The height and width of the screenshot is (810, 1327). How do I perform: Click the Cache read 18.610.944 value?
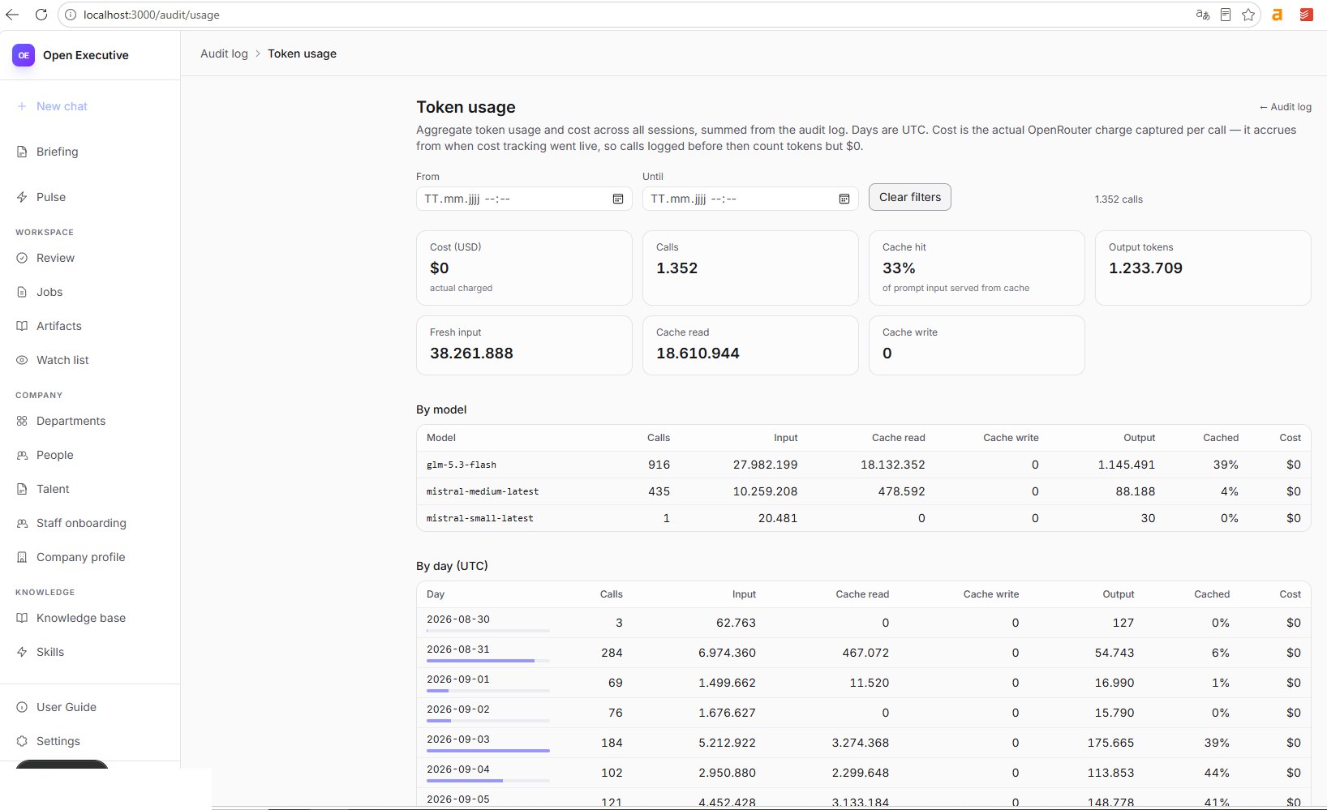(x=698, y=354)
